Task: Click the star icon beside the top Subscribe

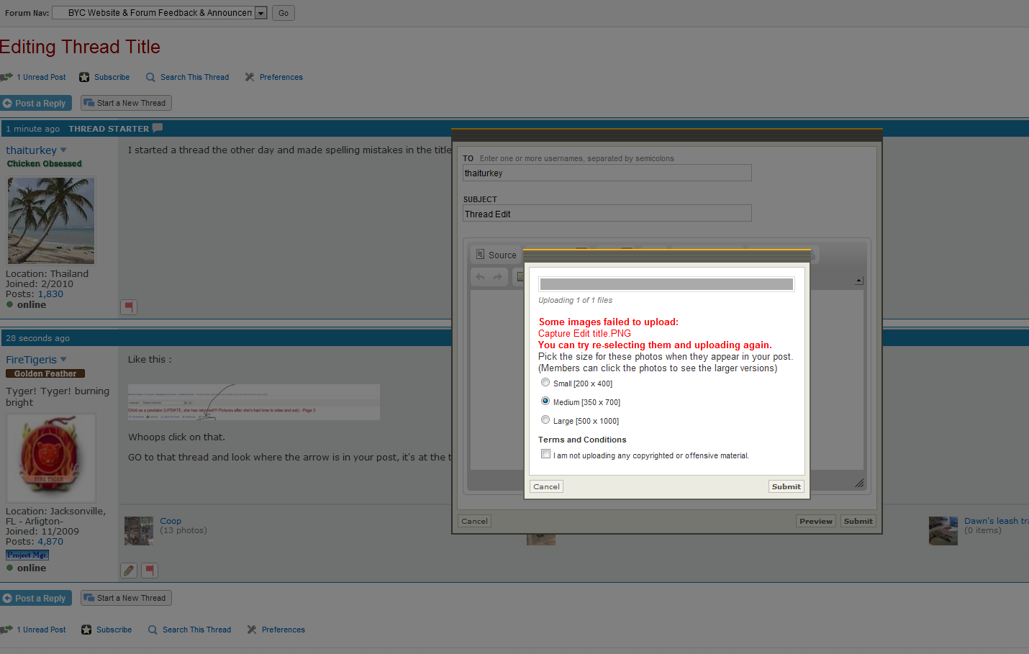Action: tap(84, 77)
